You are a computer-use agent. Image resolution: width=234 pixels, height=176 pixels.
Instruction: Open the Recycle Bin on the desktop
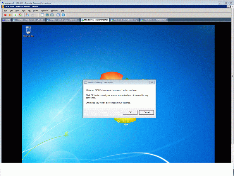(28, 30)
